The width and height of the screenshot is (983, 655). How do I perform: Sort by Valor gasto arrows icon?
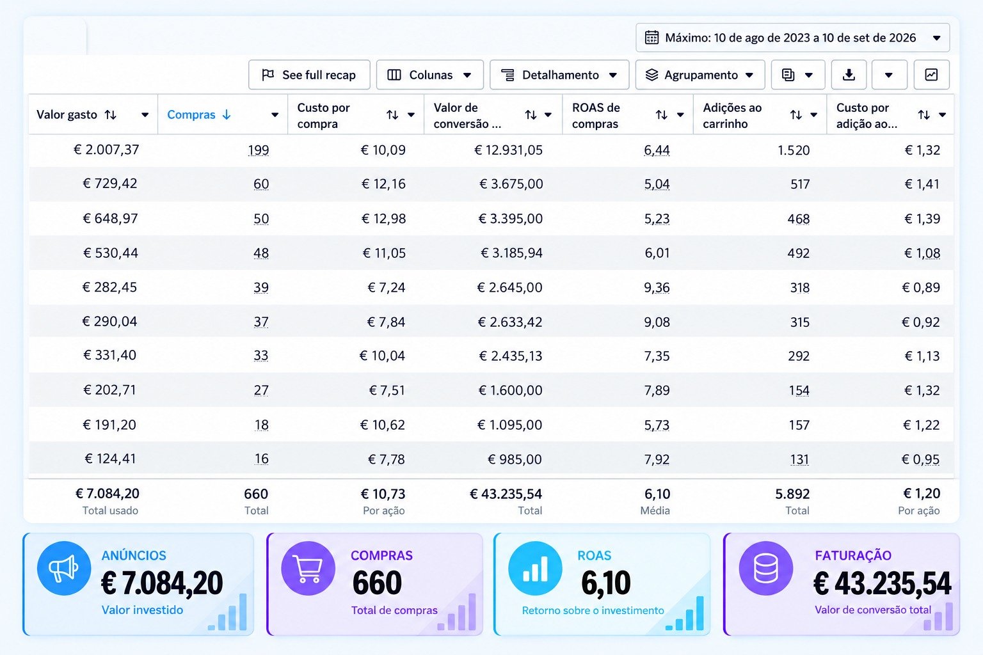pos(111,114)
